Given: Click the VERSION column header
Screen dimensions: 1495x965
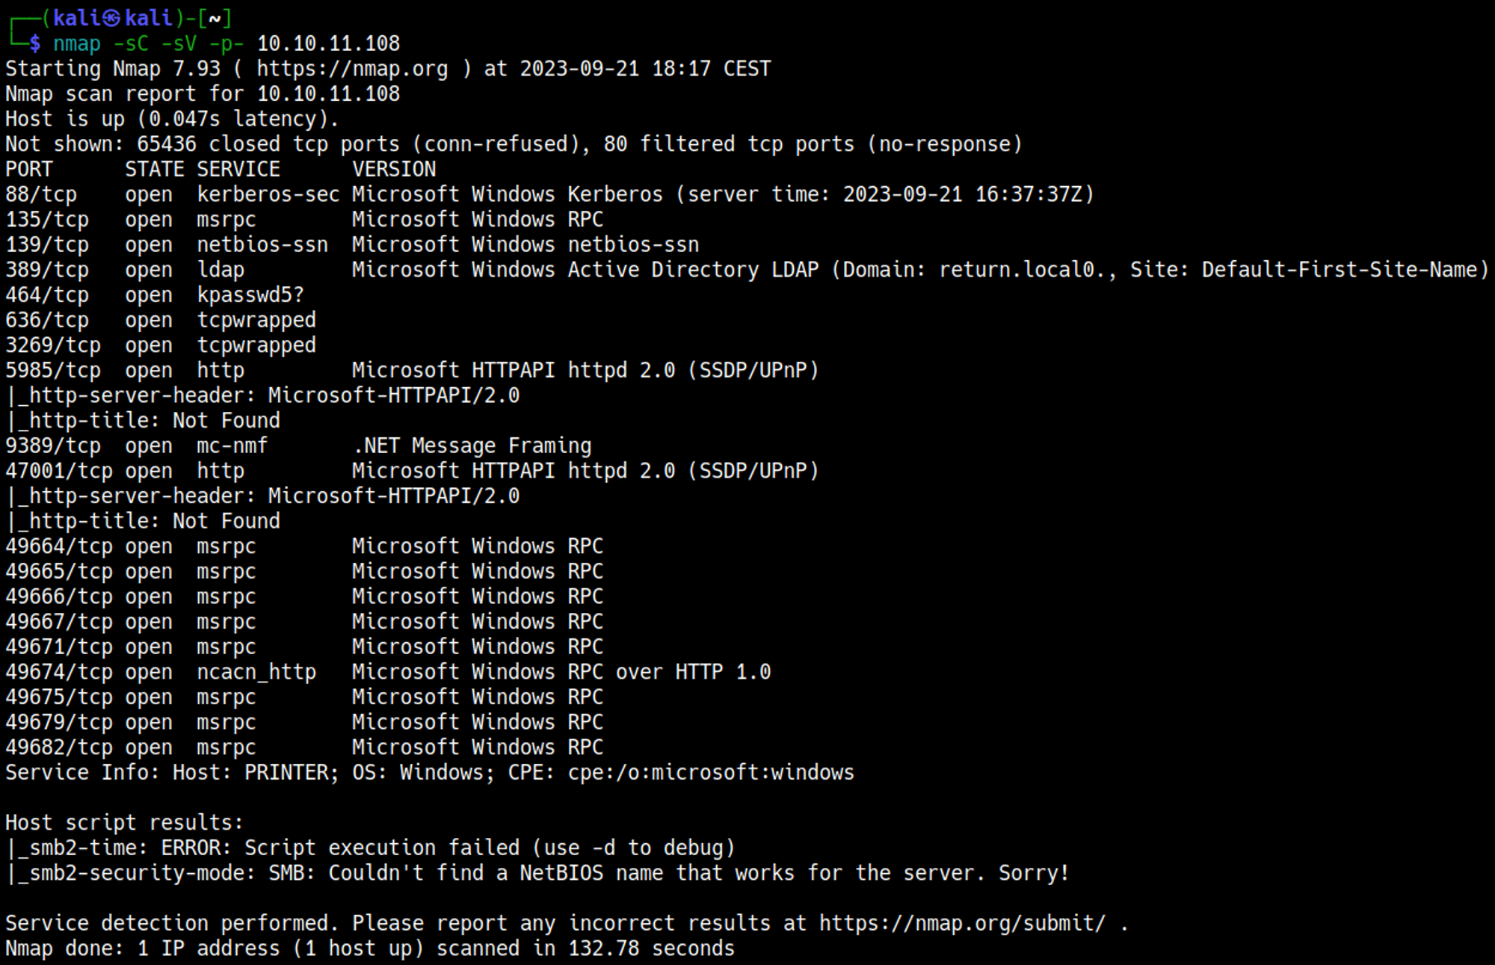Looking at the screenshot, I should [x=394, y=170].
